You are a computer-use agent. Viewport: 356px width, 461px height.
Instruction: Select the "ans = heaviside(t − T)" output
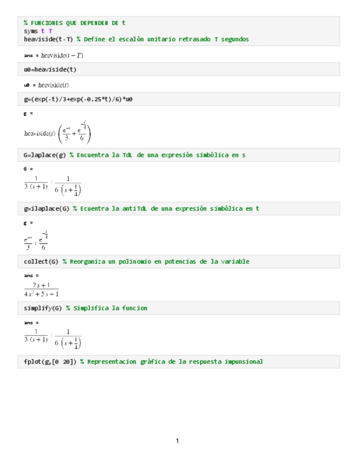coord(53,55)
